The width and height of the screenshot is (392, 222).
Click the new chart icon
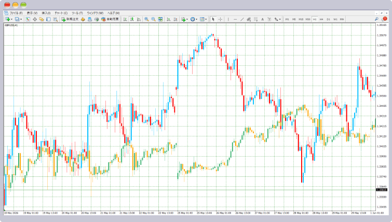[x=7, y=19]
